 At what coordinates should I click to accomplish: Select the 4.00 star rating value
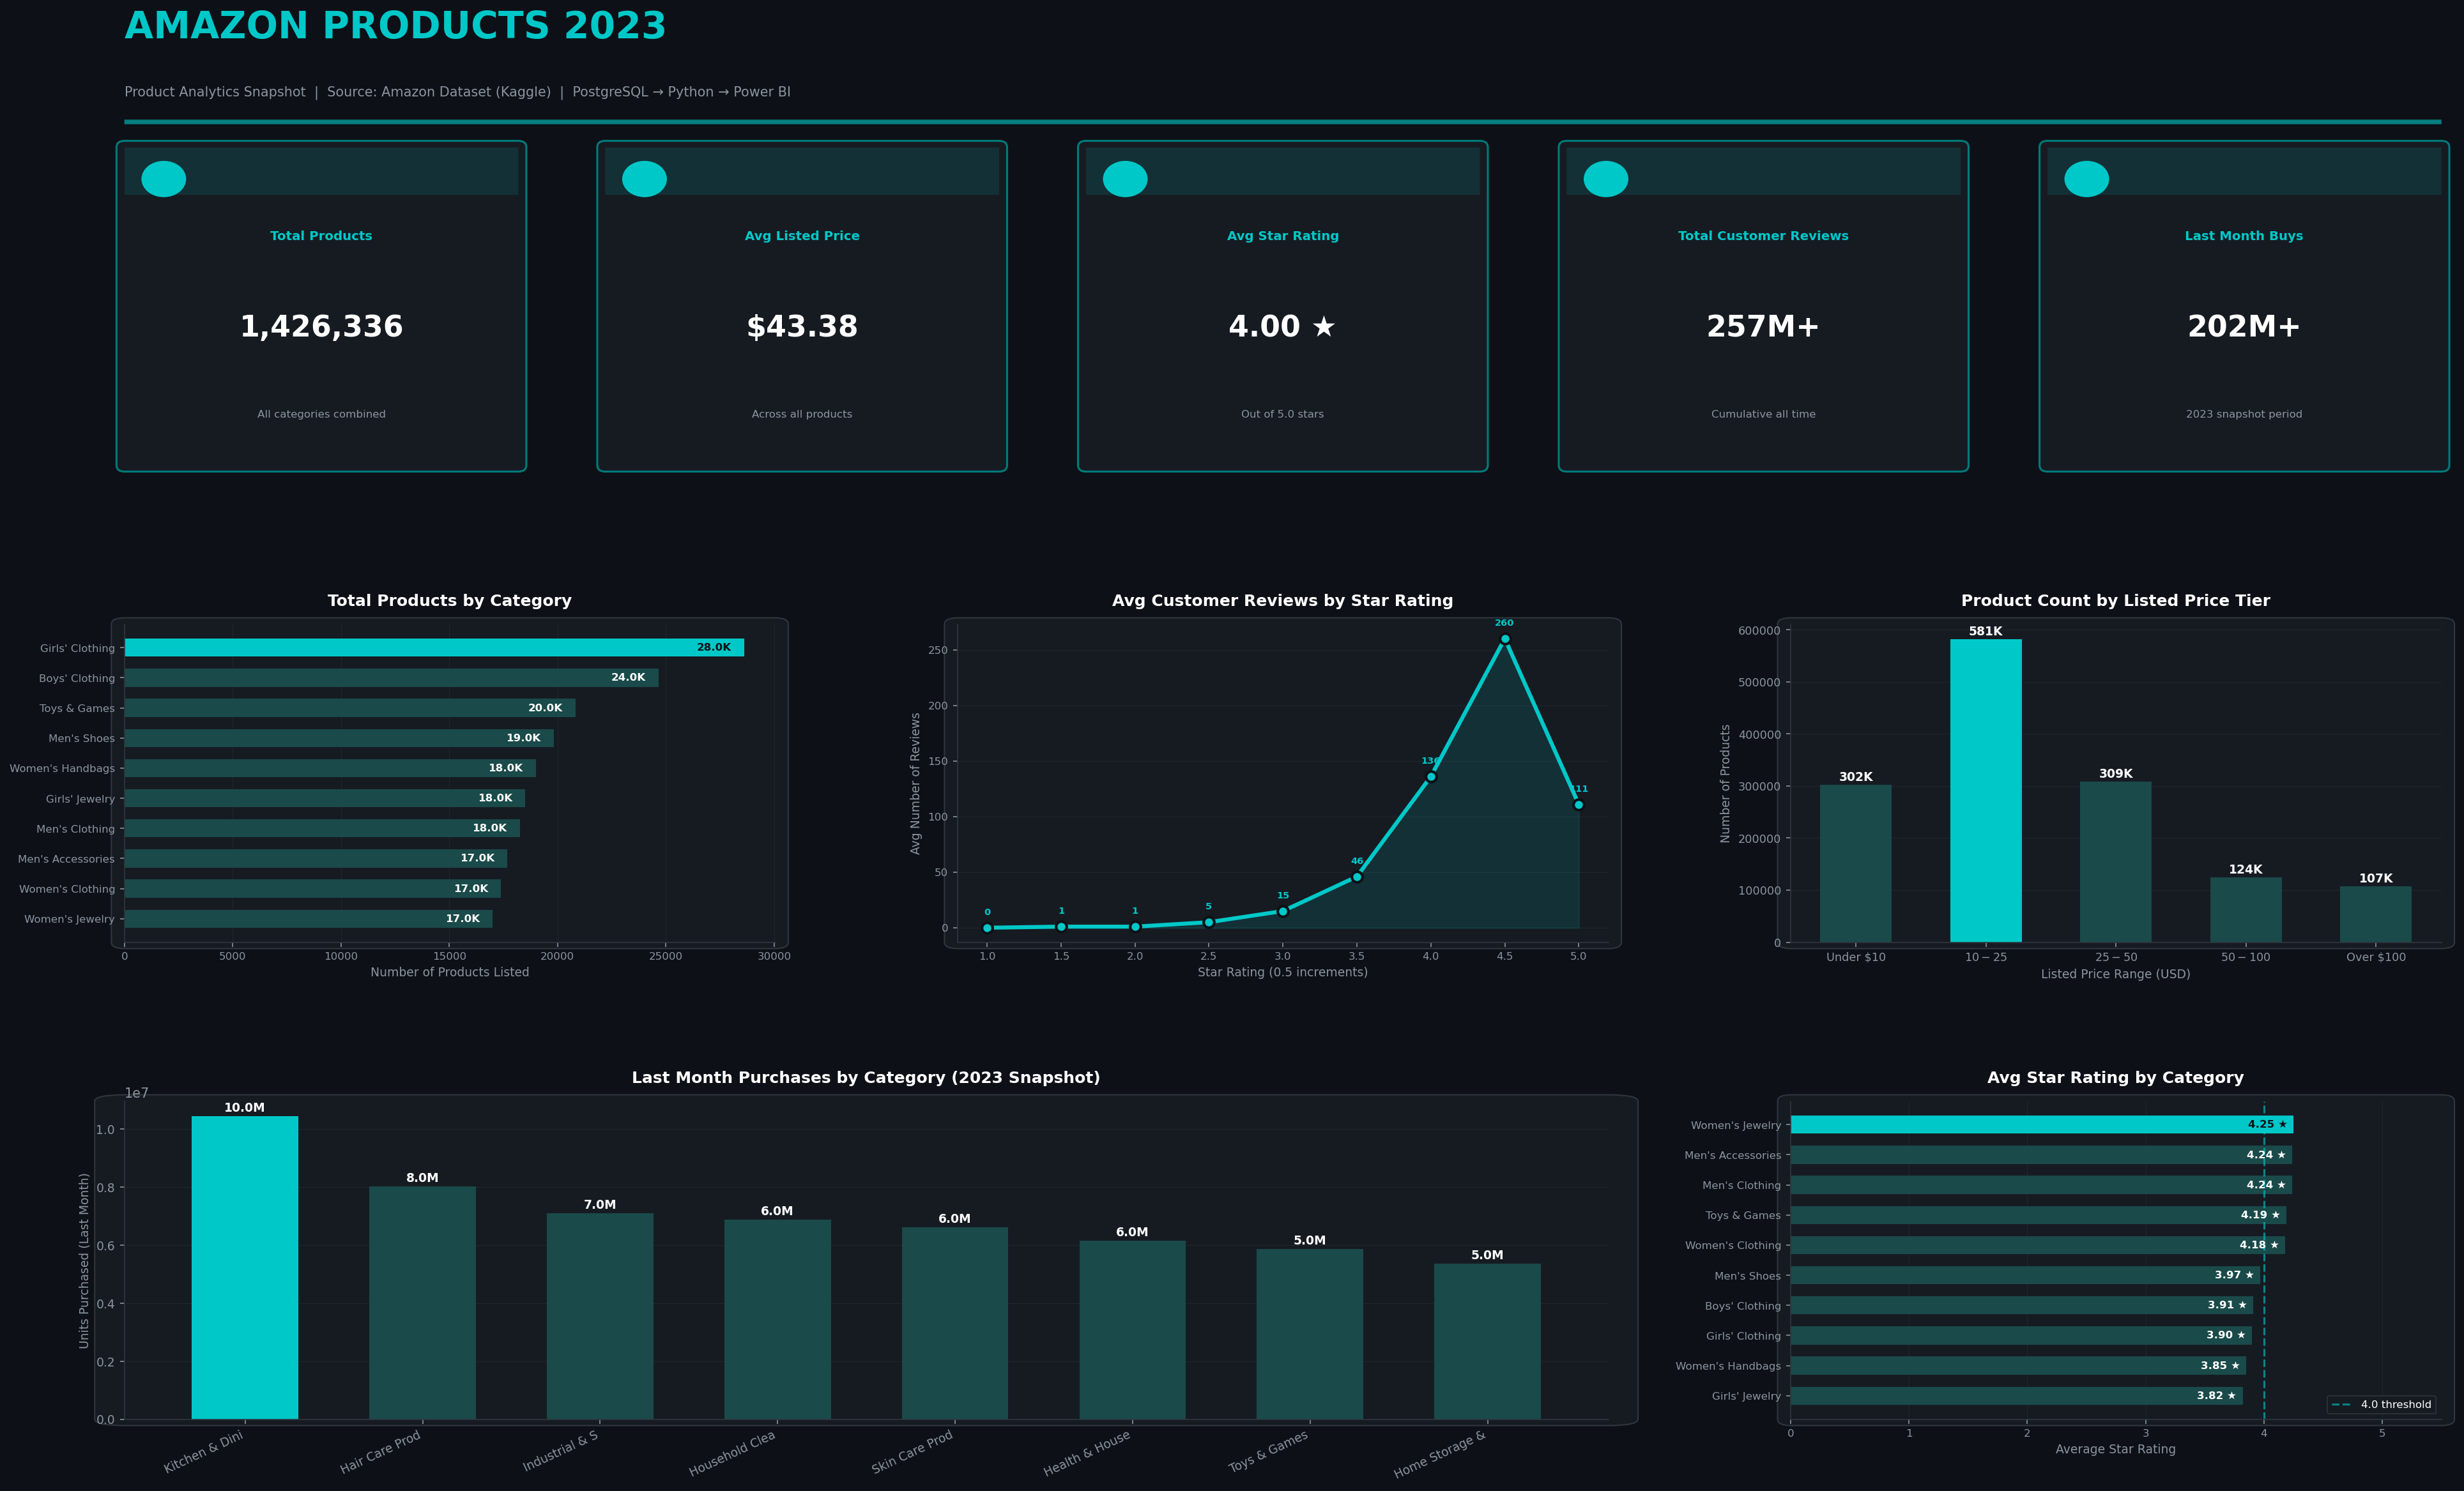point(1282,327)
